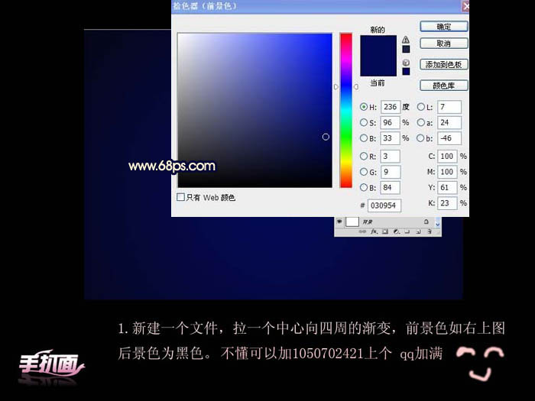Click the C cyan field showing 100
This screenshot has width=535, height=401.
pyautogui.click(x=447, y=156)
